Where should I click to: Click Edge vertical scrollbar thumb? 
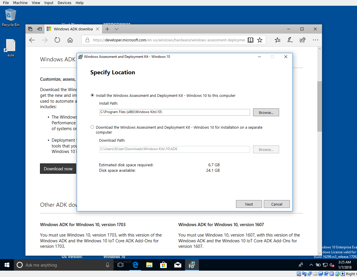320,106
